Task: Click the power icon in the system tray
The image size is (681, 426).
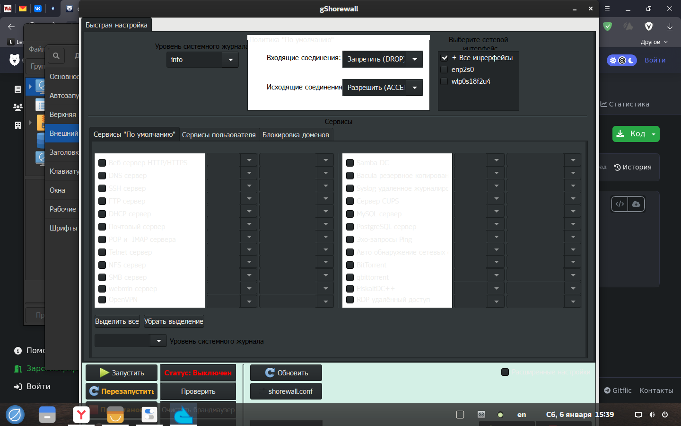Action: pyautogui.click(x=665, y=415)
